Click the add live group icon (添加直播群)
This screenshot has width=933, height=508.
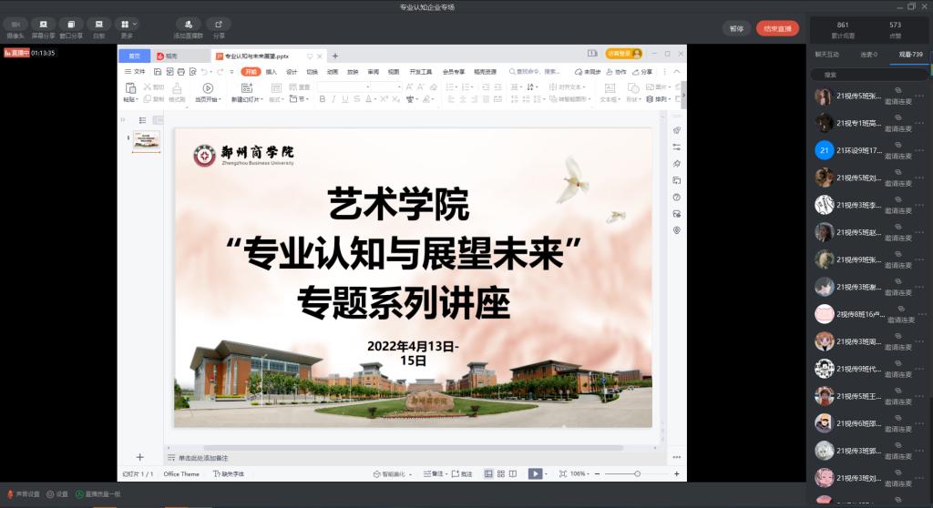[x=189, y=24]
